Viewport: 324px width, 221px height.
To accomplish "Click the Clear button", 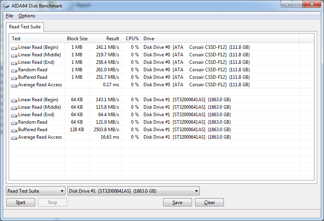I will (209, 202).
